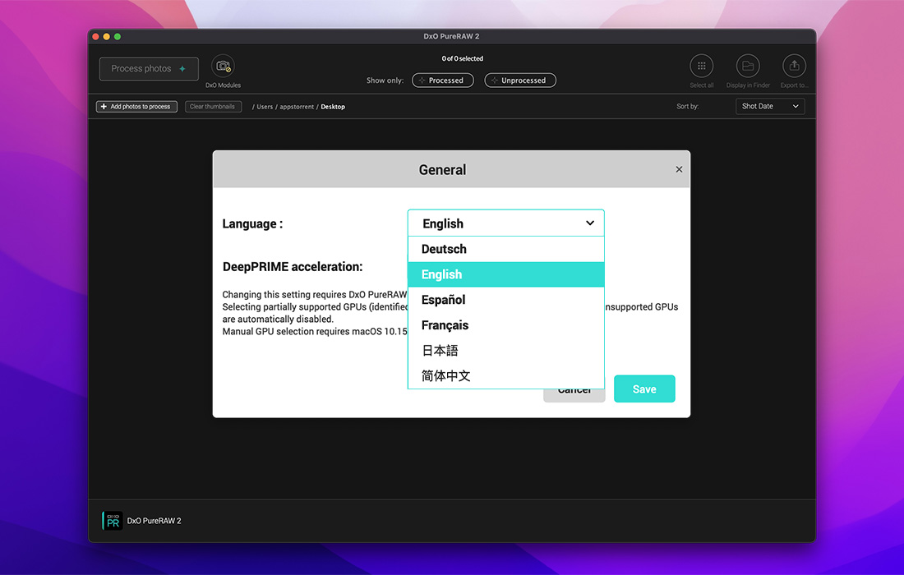Open the Shot Date sort dropdown
Image resolution: width=904 pixels, height=575 pixels.
pos(769,107)
